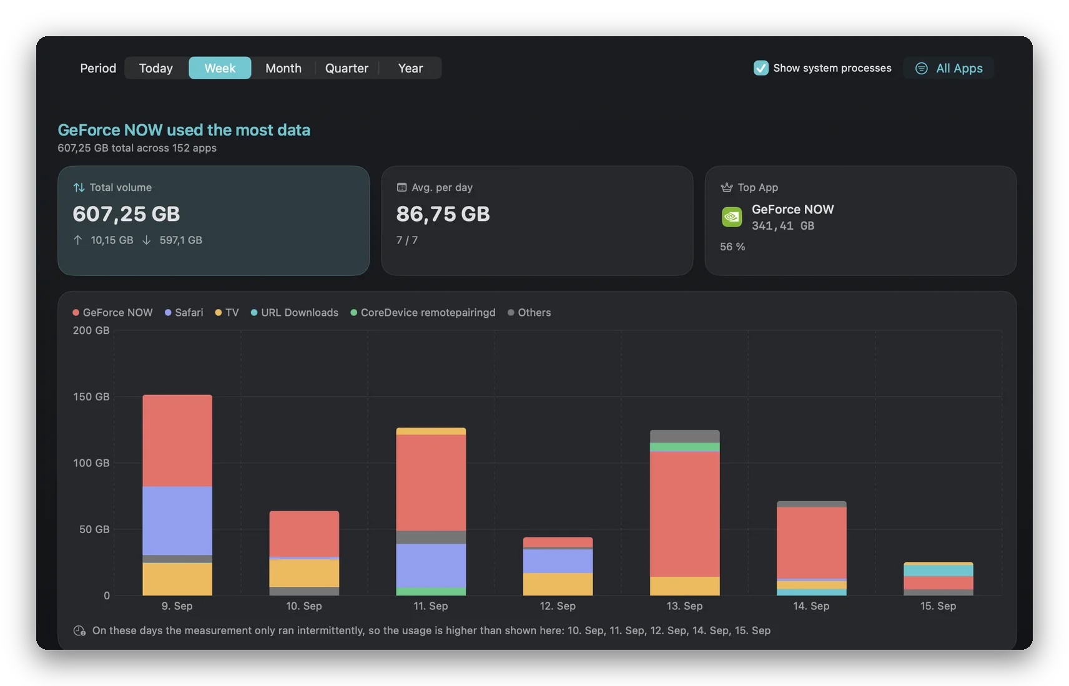Select the Week period tab
The height and width of the screenshot is (686, 1069).
[x=220, y=68]
